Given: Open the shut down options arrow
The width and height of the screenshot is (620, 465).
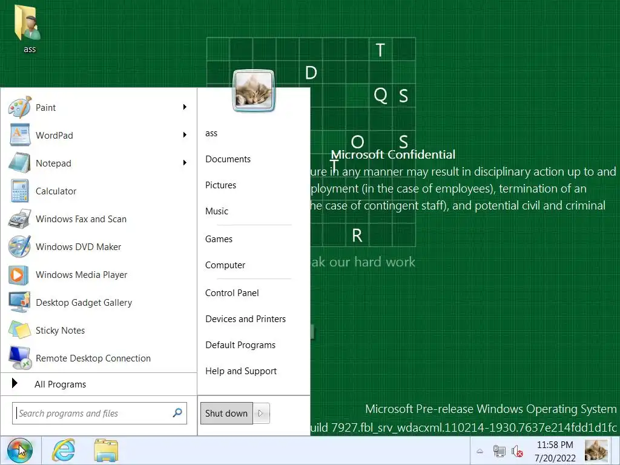Looking at the screenshot, I should [x=261, y=413].
